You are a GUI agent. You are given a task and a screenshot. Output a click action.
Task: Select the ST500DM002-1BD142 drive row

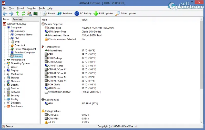(x=120, y=92)
